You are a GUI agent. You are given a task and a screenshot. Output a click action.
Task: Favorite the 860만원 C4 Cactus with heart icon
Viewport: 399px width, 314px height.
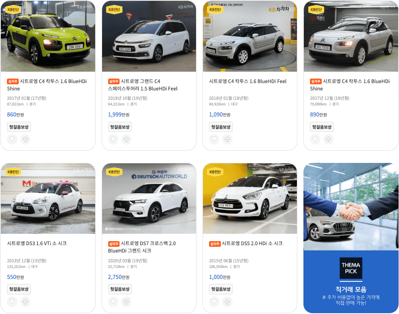point(12,139)
